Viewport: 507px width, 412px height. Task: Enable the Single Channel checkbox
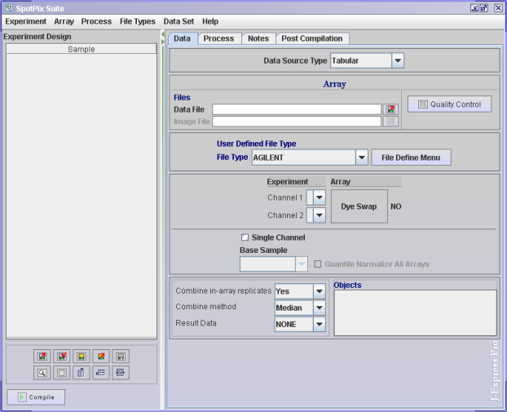coord(245,237)
